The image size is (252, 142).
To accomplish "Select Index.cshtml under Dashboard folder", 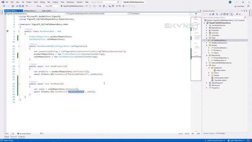I will [220, 70].
